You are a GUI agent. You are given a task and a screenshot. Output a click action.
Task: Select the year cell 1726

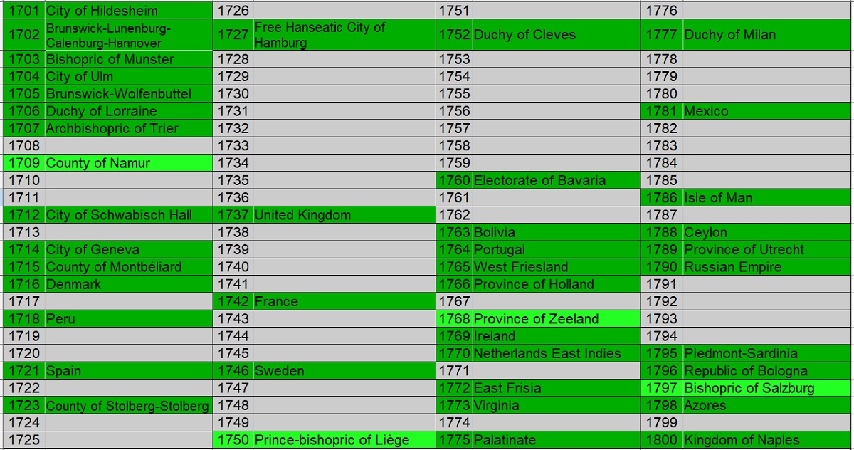pyautogui.click(x=233, y=11)
